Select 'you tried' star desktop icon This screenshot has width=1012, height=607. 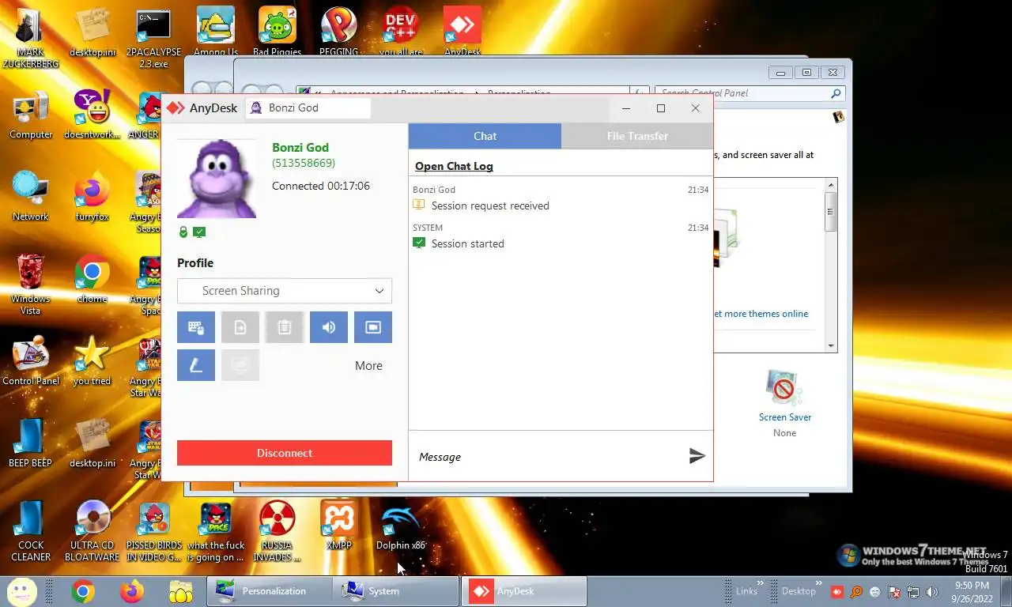[x=92, y=361]
